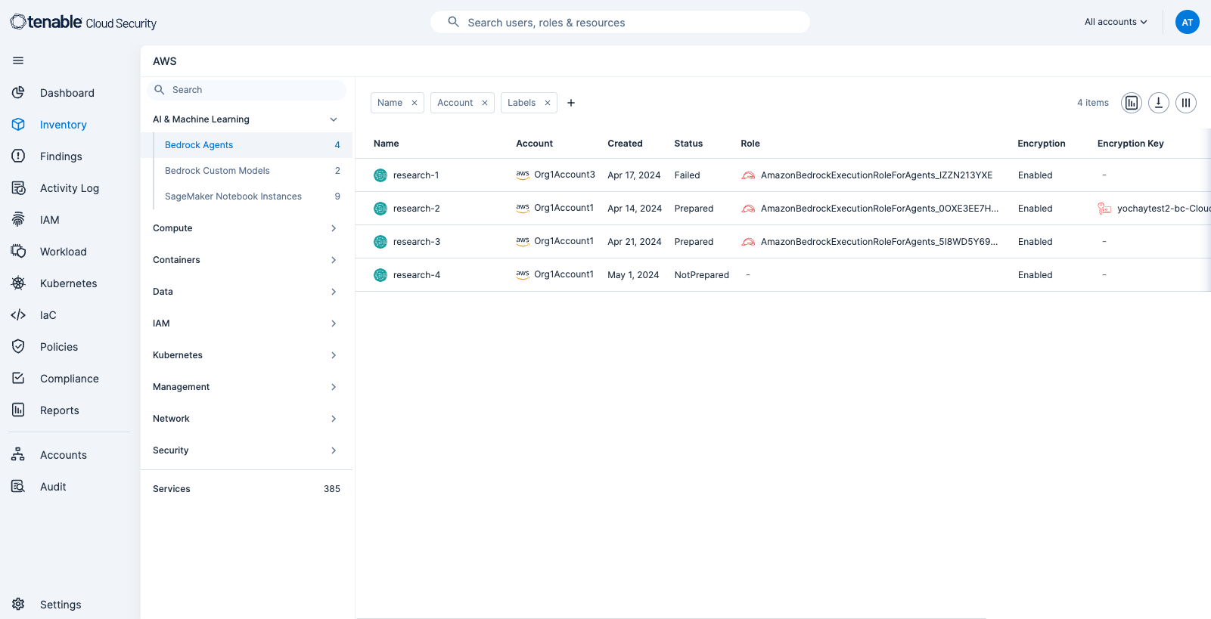Viewport: 1211px width, 619px height.
Task: Open the Activity Log
Action: tap(69, 188)
